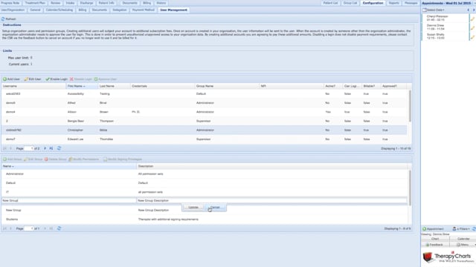
Task: Click the New Group Description edit field
Action: point(271,200)
